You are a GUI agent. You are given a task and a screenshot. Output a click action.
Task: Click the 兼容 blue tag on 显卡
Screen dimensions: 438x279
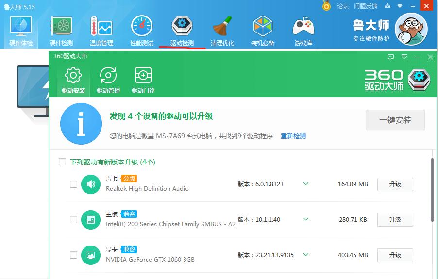(129, 249)
